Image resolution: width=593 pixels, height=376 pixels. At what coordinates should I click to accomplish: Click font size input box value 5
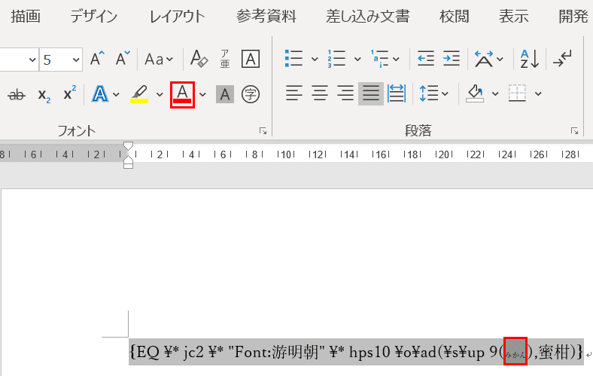(55, 60)
